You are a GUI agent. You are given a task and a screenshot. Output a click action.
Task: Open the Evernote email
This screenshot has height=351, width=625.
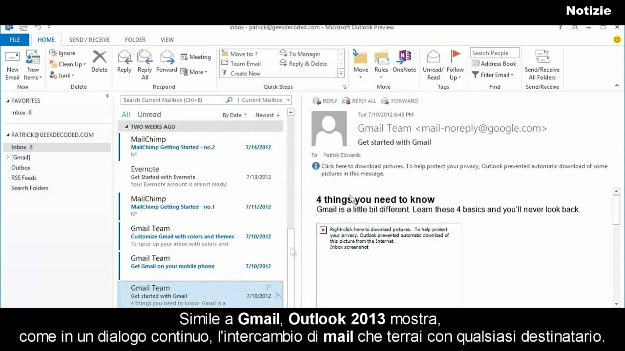click(201, 176)
